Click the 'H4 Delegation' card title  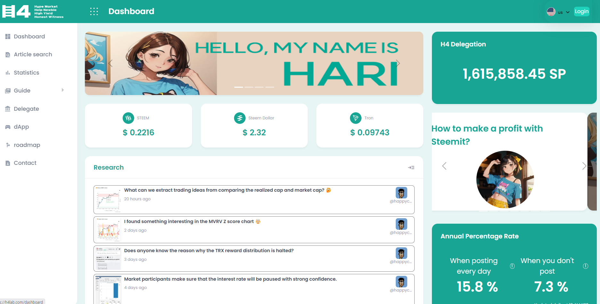coord(463,44)
